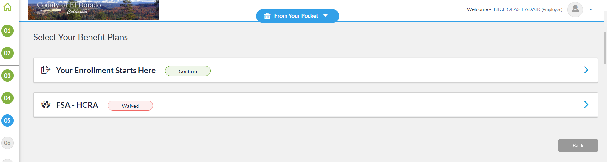
Task: Click the enrollment document icon
Action: [46, 70]
